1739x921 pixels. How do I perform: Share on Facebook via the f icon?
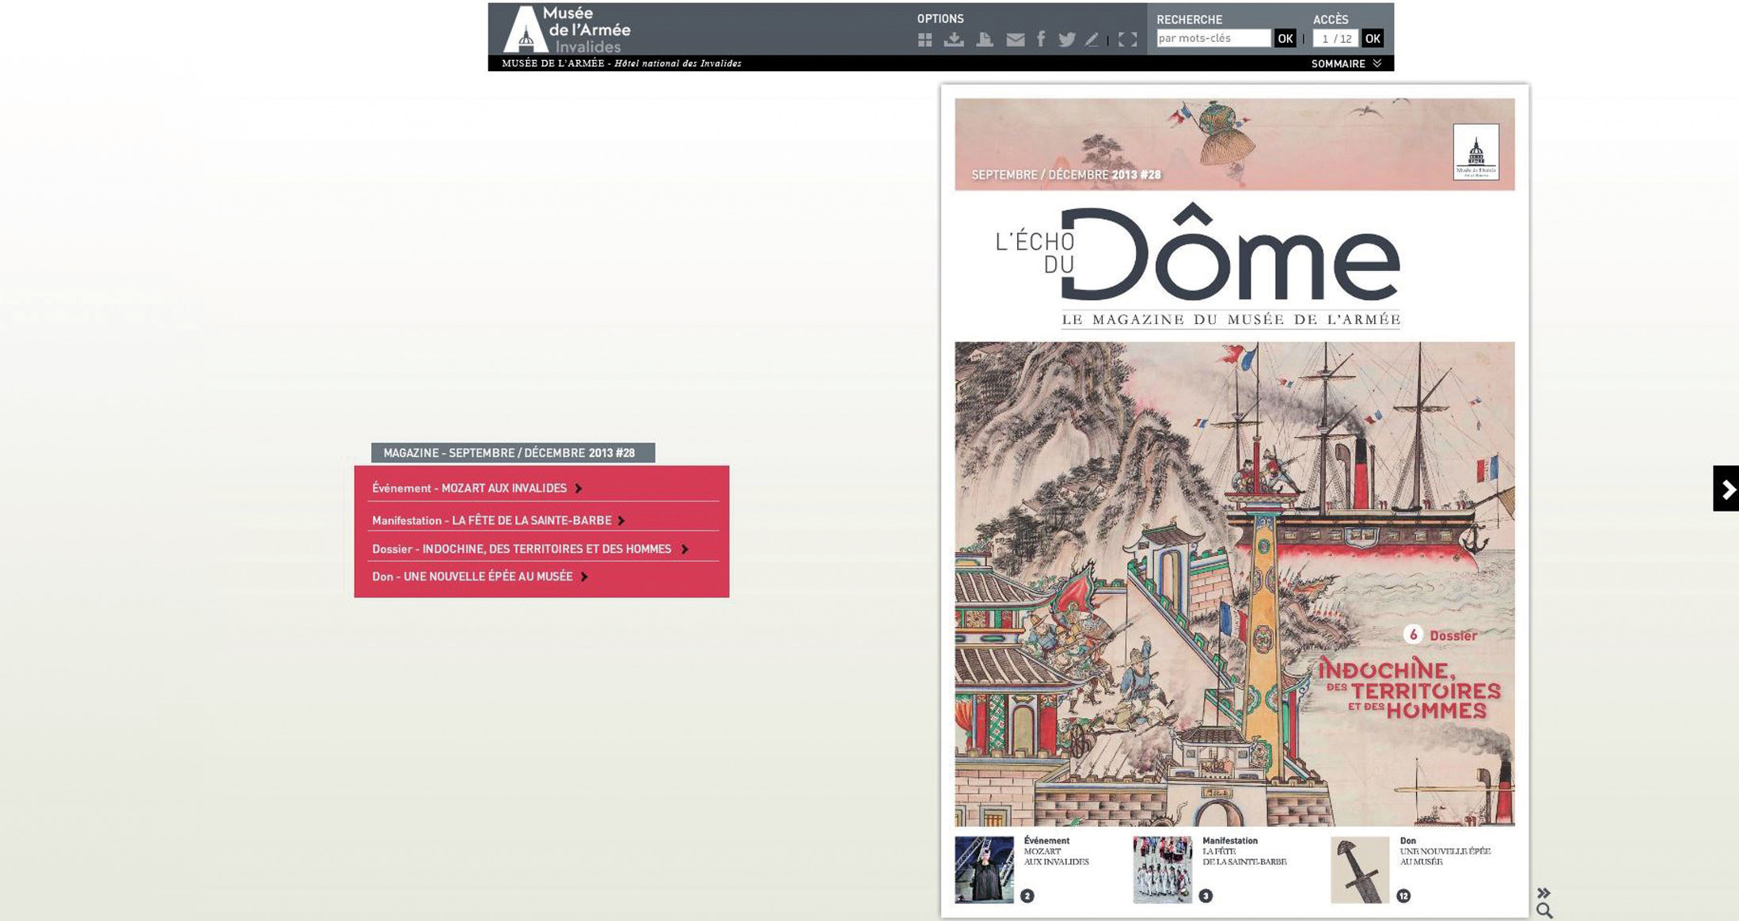(x=1041, y=39)
